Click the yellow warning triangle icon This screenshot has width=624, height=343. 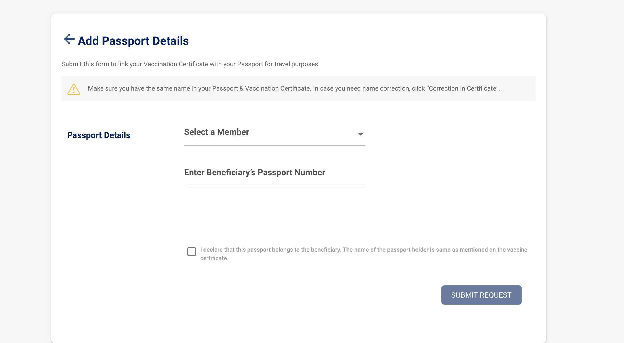[74, 89]
